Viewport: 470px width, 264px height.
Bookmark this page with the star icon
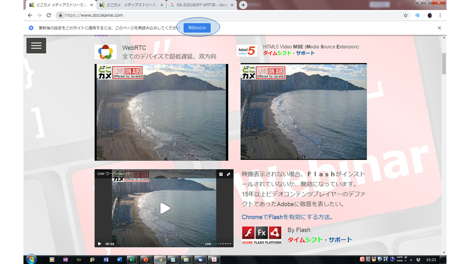[x=406, y=15]
